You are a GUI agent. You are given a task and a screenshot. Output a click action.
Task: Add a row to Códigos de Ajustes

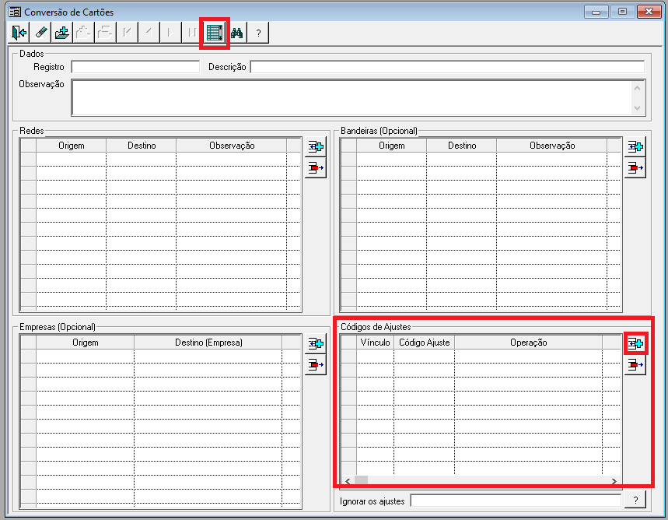[635, 343]
